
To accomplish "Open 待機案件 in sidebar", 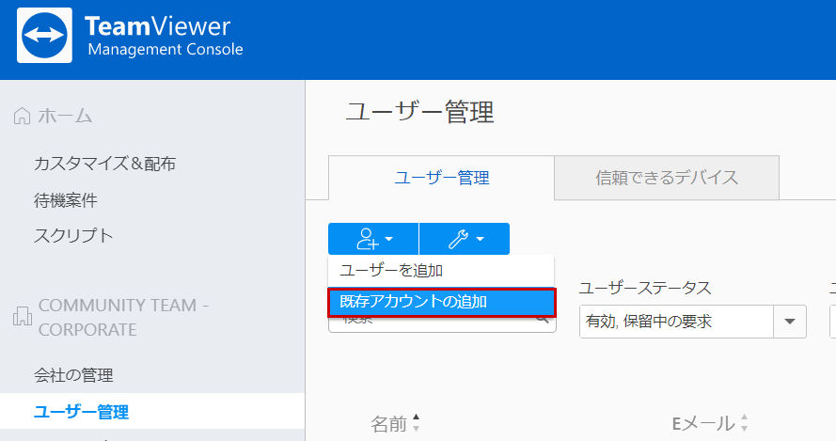I will coord(66,200).
